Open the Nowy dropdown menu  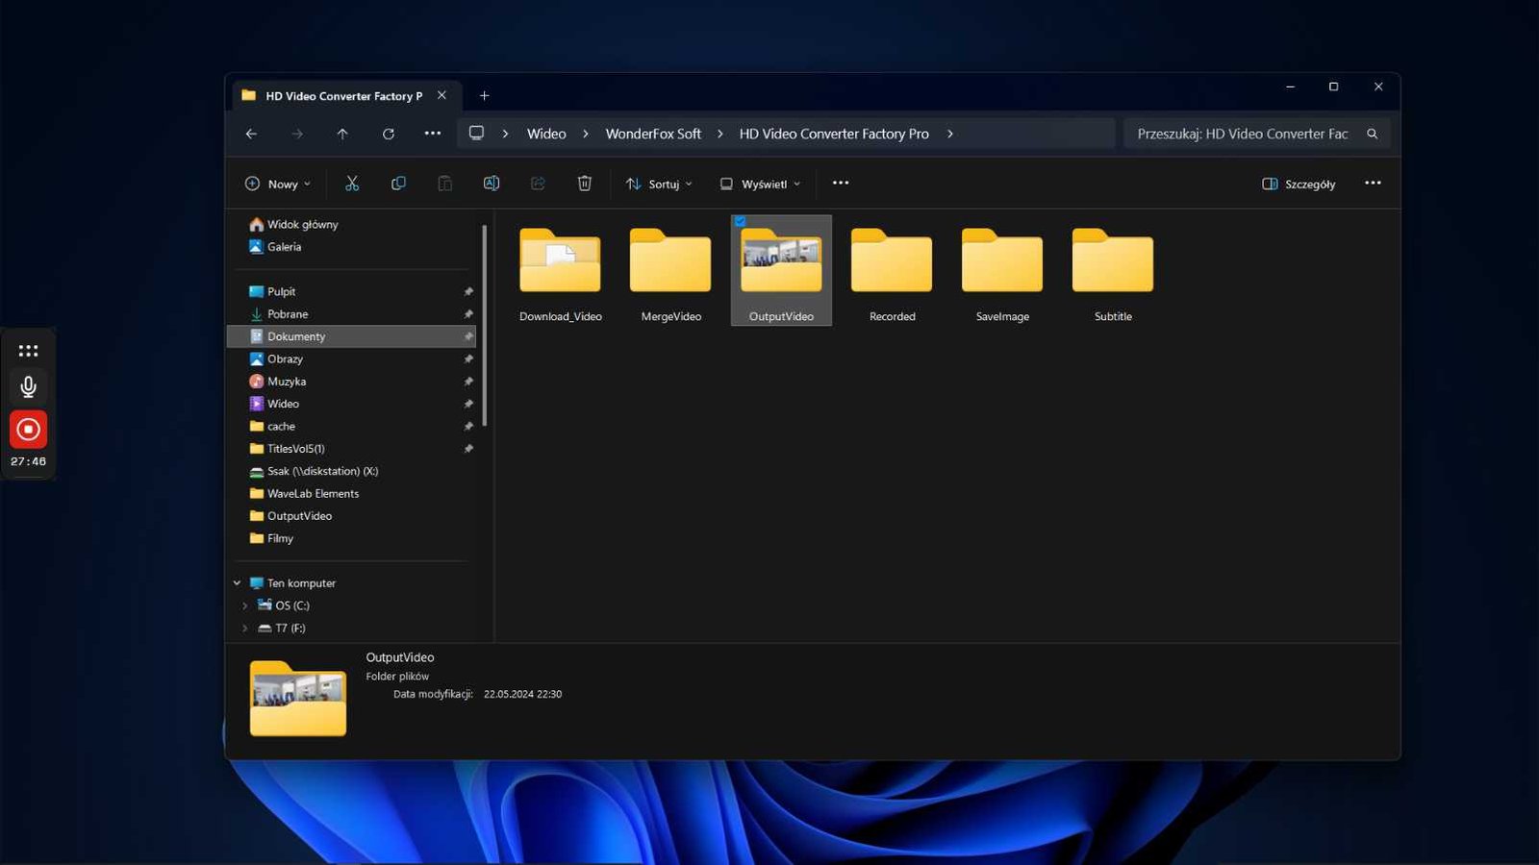tap(278, 184)
